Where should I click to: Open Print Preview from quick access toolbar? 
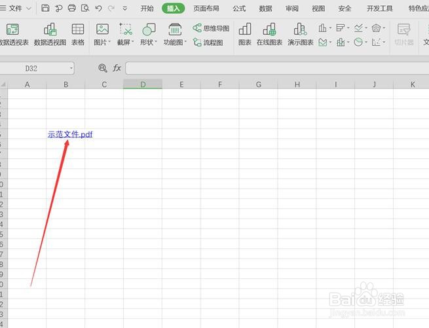click(x=85, y=9)
